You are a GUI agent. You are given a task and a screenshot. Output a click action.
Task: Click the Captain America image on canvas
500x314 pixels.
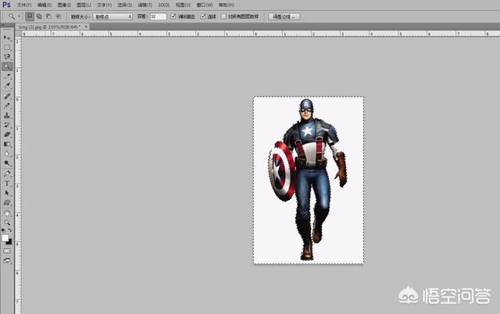[309, 180]
